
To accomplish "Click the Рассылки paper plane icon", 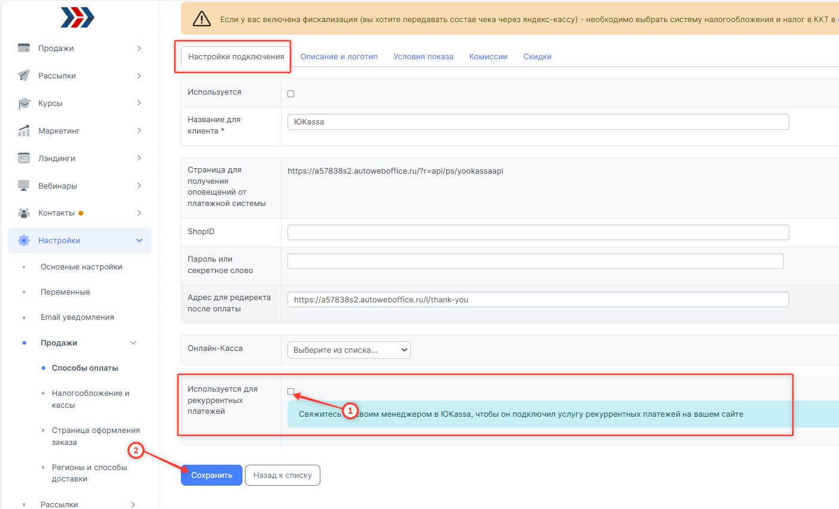I will coord(24,75).
